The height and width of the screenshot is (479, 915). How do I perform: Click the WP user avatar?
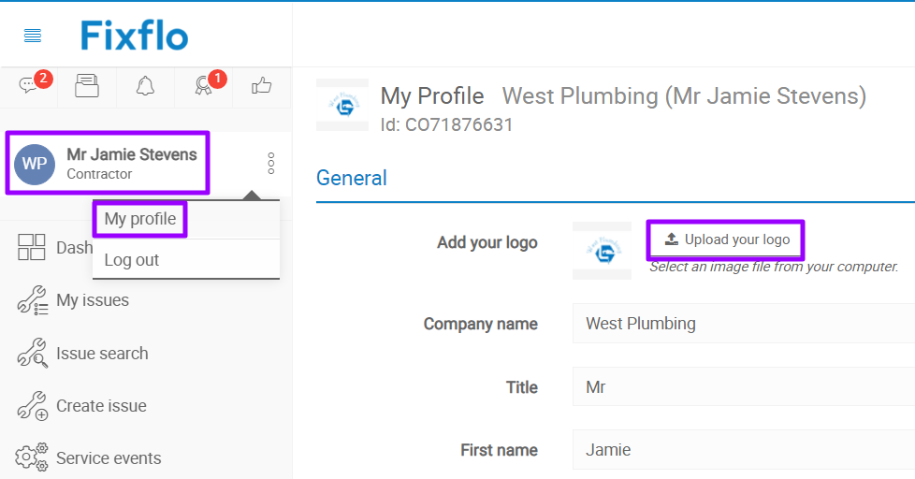point(35,164)
